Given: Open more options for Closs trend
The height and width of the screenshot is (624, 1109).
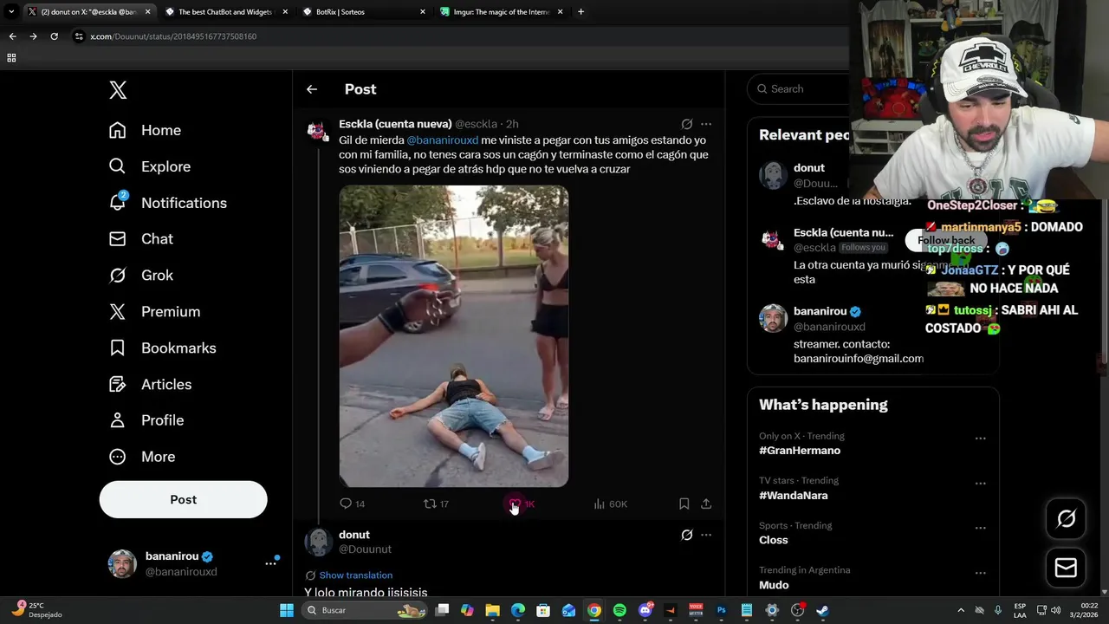Looking at the screenshot, I should (981, 528).
